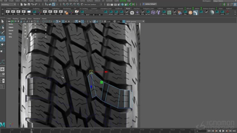The height and width of the screenshot is (133, 237).
Task: Click the zoom shelf button
Action: point(222,12)
